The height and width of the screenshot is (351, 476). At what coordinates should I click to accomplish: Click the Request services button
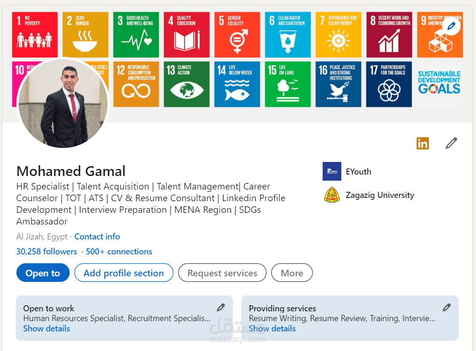tap(222, 273)
